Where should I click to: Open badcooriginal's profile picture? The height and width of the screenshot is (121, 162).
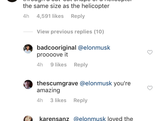(x=28, y=49)
